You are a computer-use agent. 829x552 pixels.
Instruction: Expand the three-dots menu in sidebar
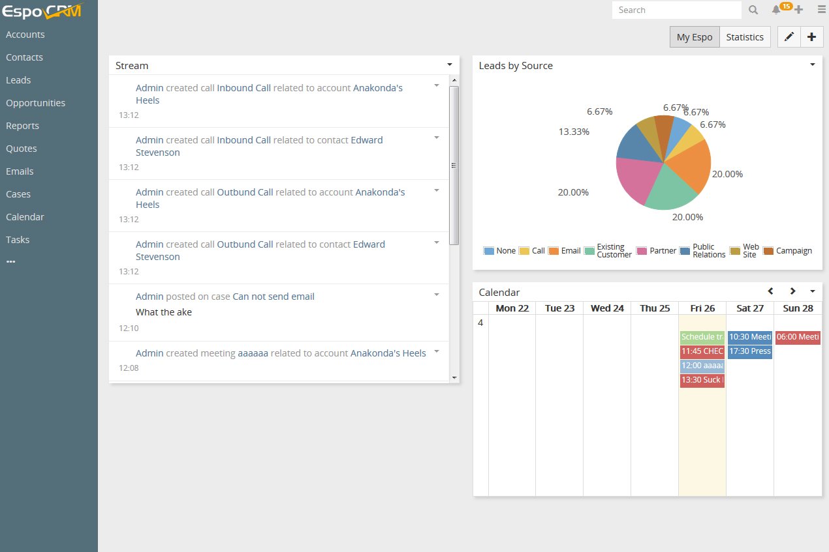coord(10,262)
